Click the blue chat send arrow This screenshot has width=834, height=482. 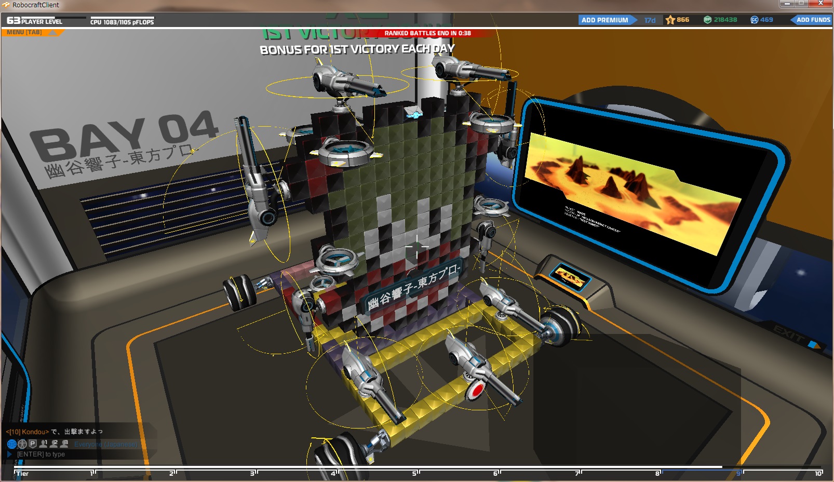[x=9, y=454]
